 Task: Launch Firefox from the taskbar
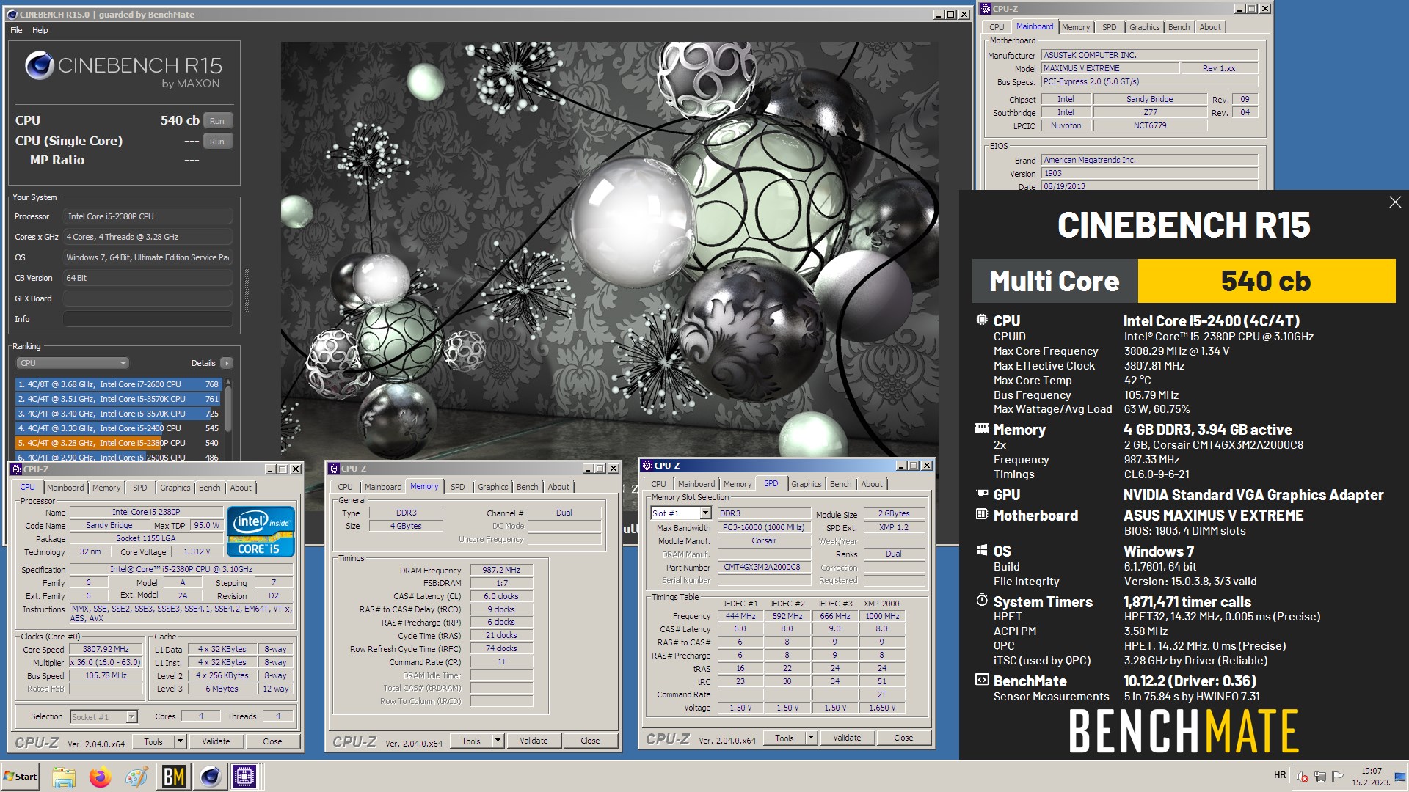(100, 777)
